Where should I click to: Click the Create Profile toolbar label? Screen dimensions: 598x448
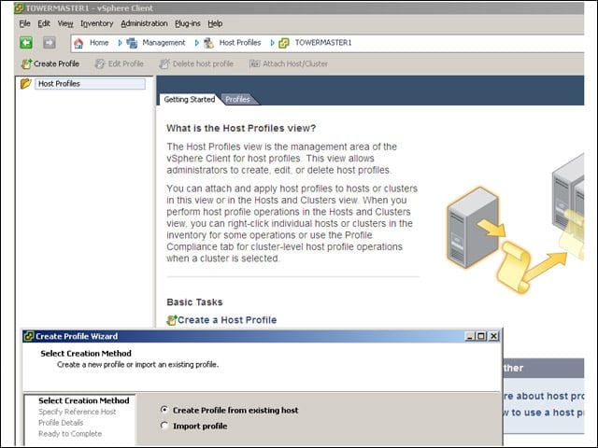[x=56, y=63]
